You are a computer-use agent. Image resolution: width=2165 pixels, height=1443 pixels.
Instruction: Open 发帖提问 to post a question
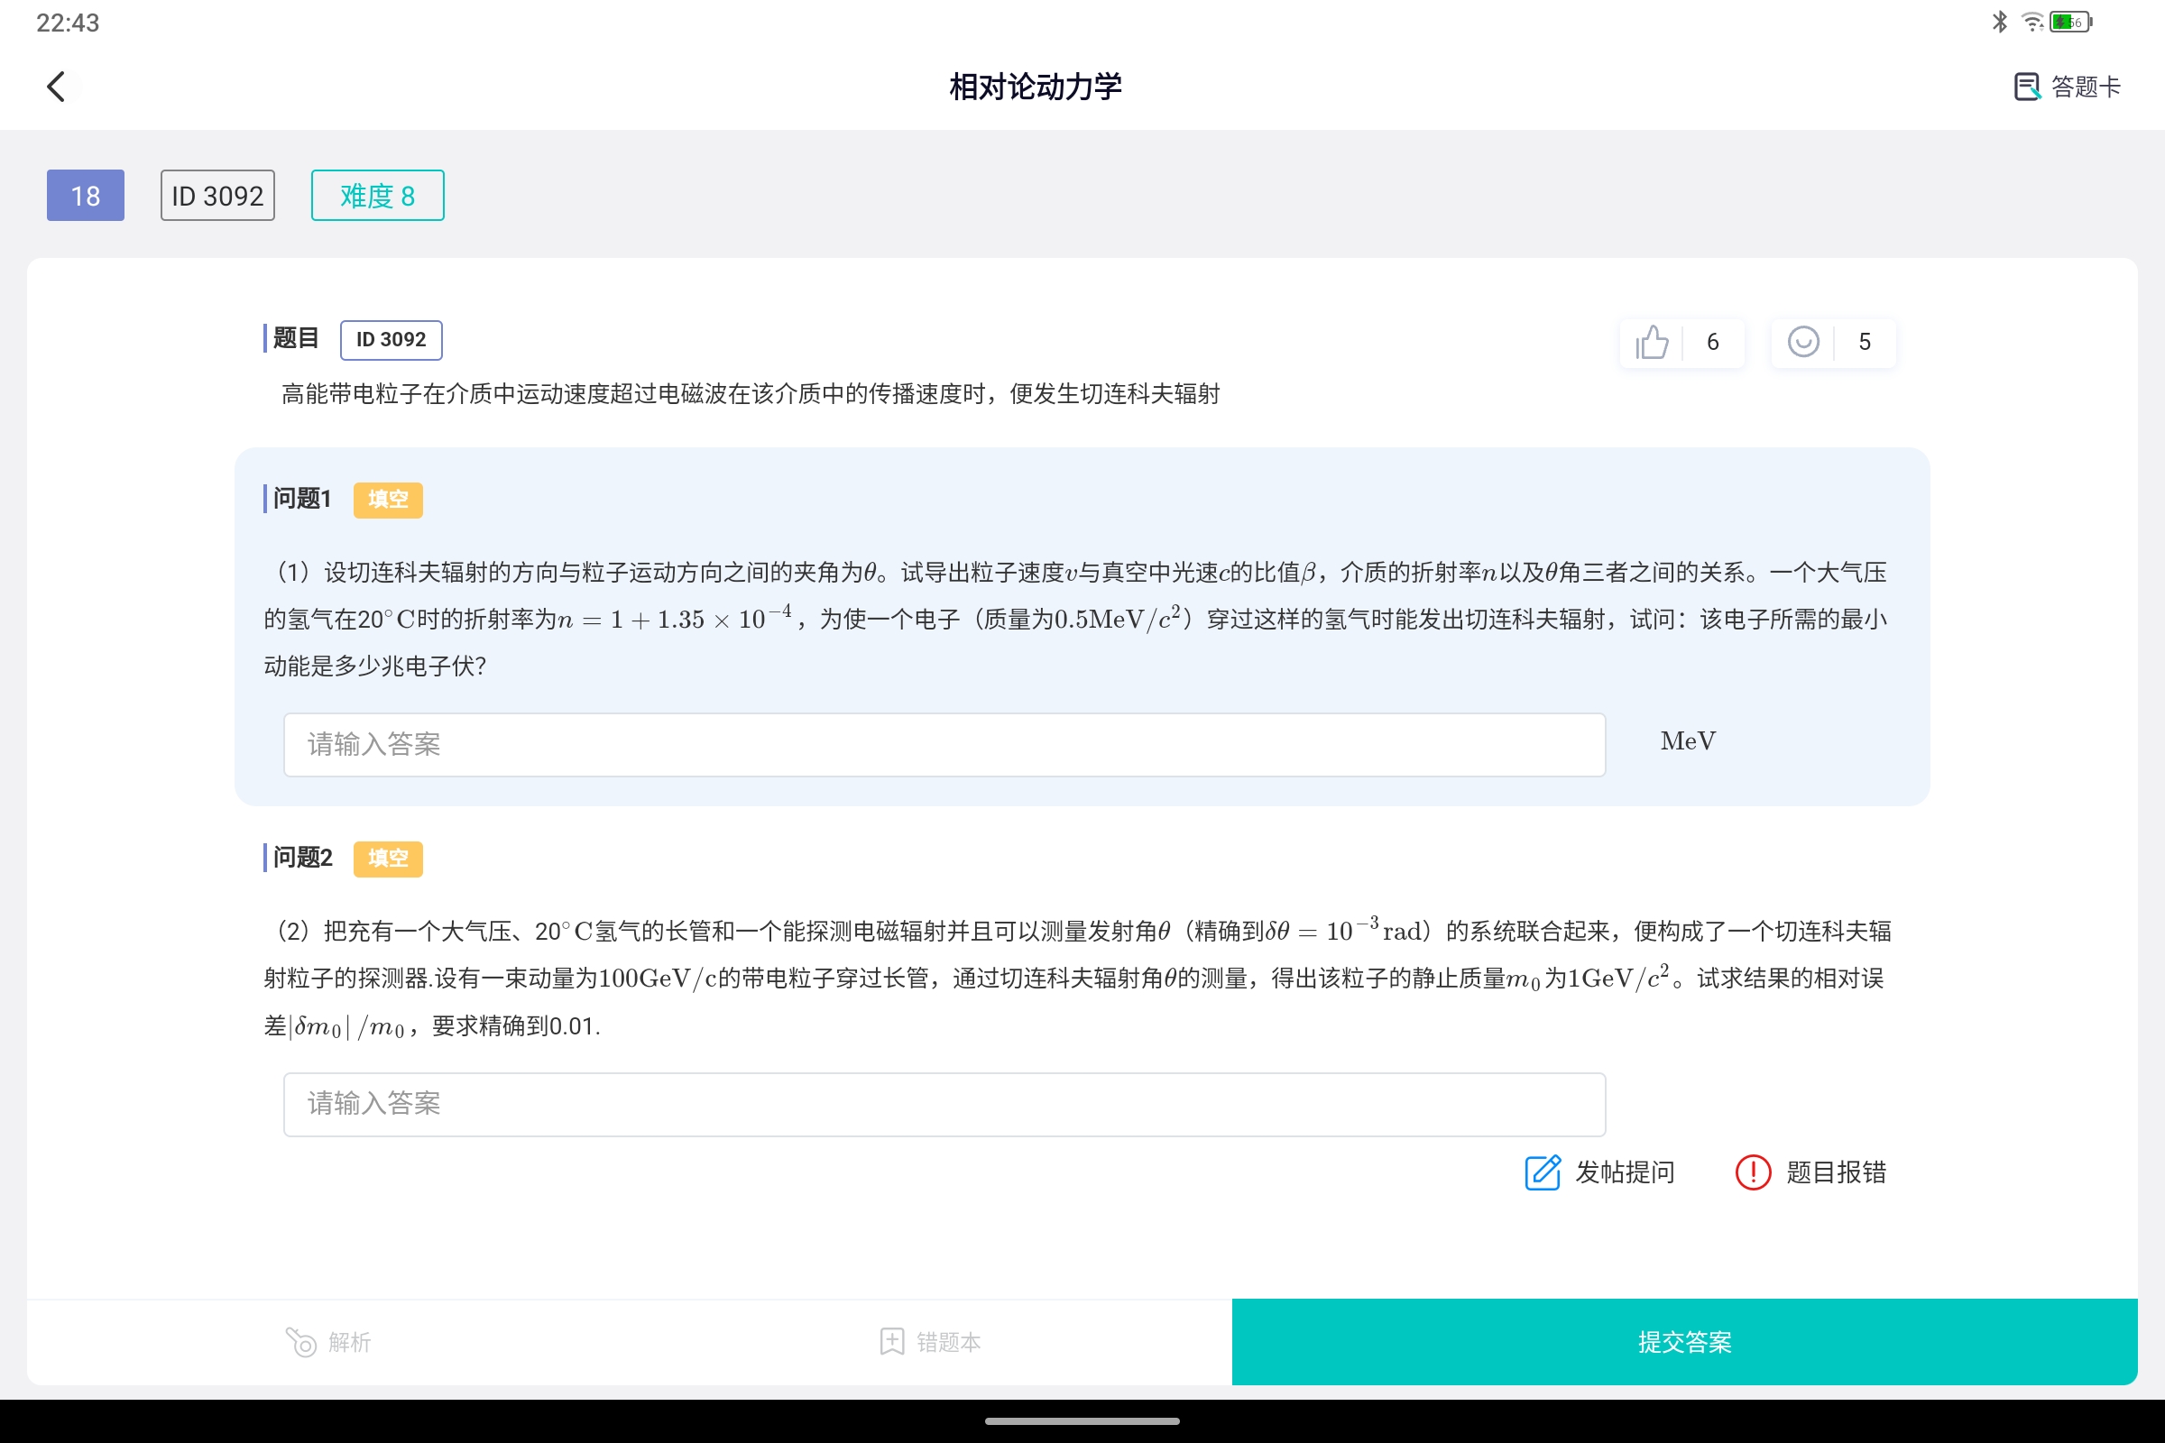(1599, 1172)
